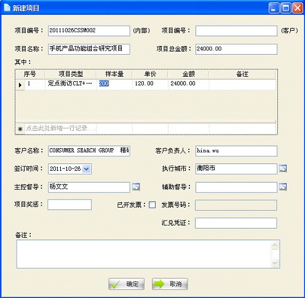Focus the internal 项目编号 field 20111026CSSM002

tap(89, 31)
